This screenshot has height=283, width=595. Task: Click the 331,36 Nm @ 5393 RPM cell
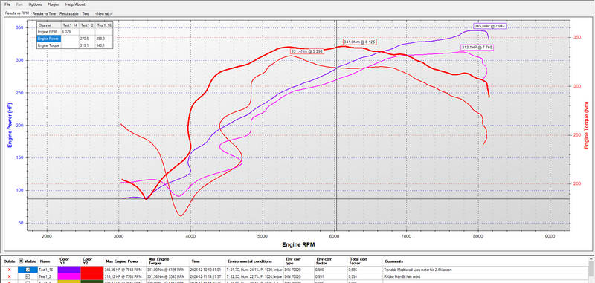click(x=167, y=277)
